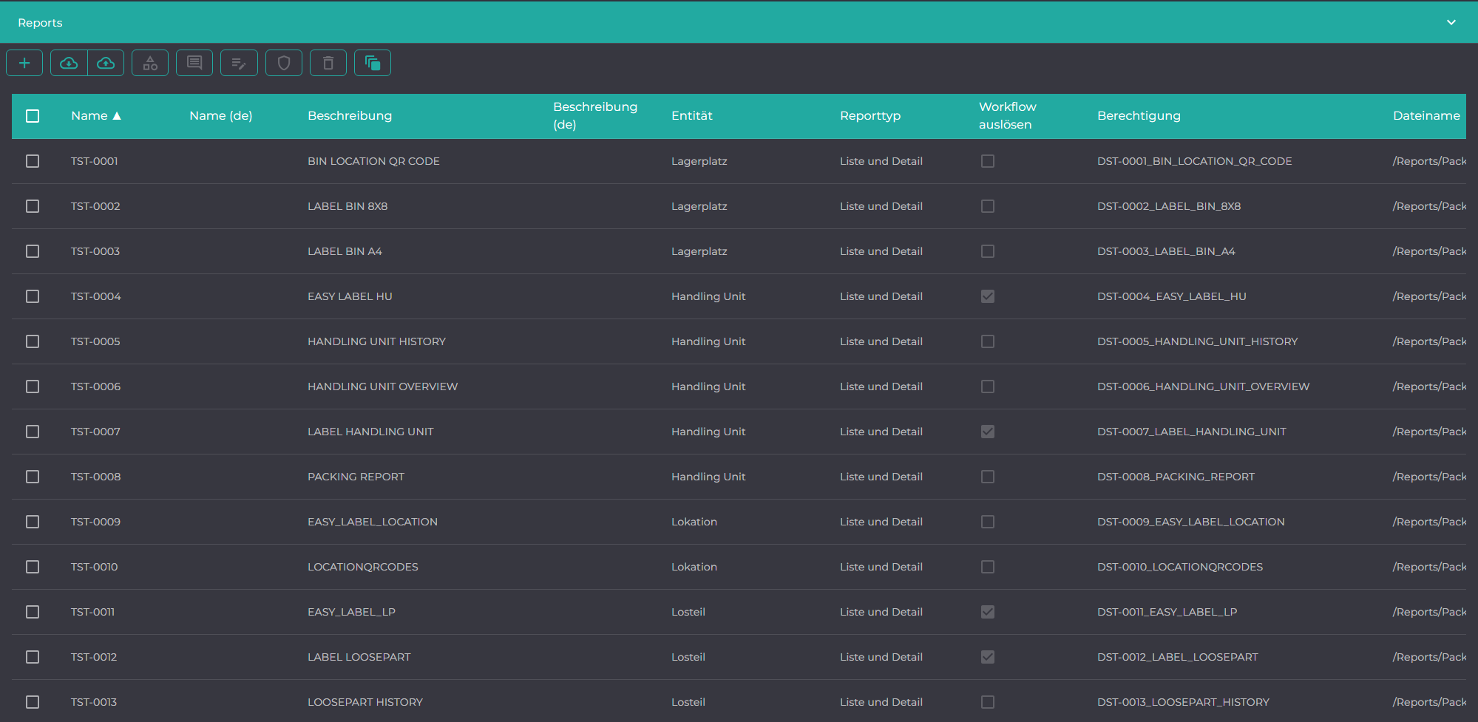
Task: Click Liste und Detail in TST-0008 row
Action: pos(881,477)
